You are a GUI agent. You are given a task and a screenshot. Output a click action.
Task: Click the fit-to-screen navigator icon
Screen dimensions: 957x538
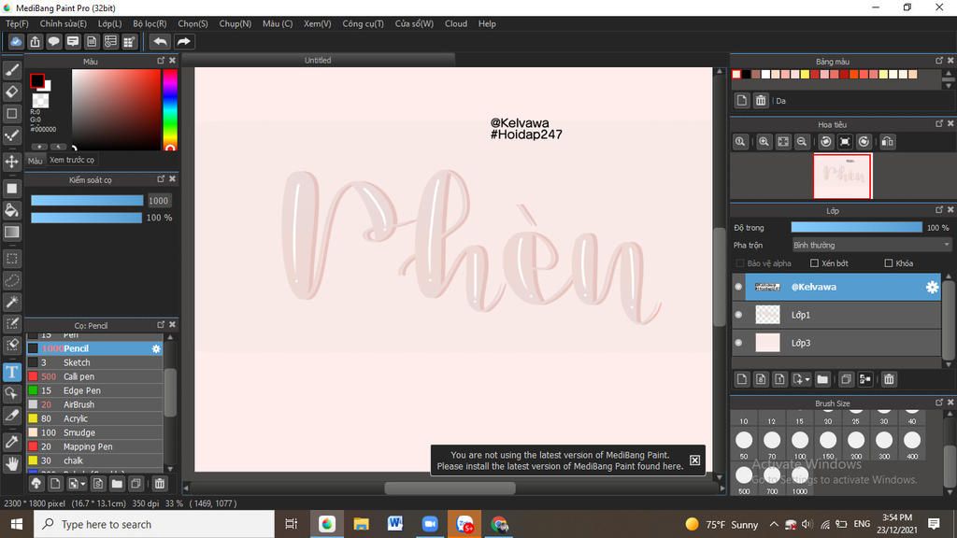783,142
